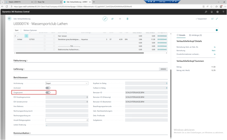Switch to the Start menu tab

pos(17,30)
